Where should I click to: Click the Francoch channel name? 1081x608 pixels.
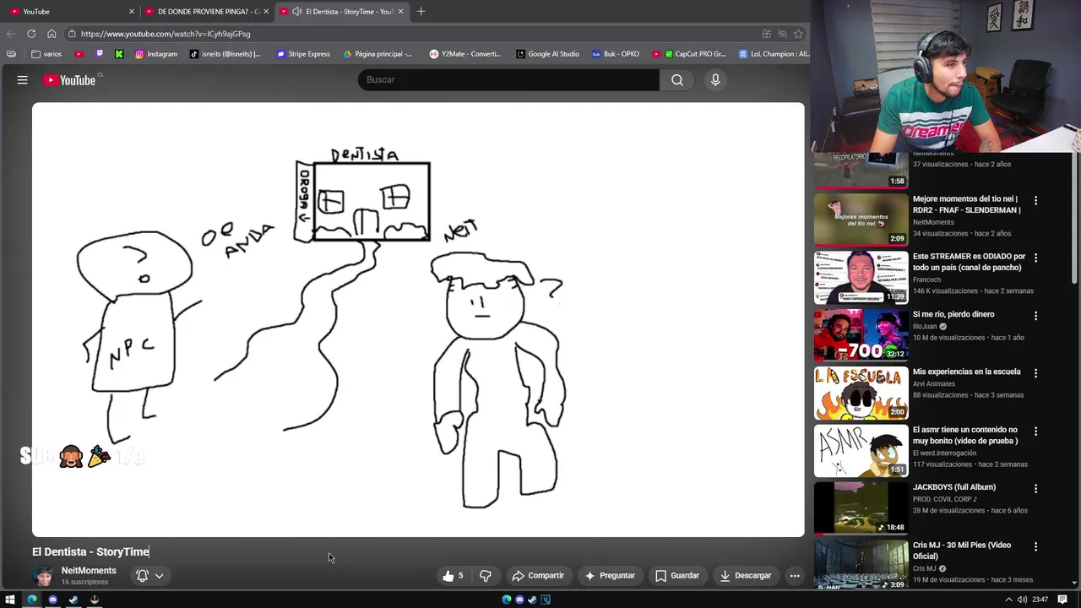[927, 280]
